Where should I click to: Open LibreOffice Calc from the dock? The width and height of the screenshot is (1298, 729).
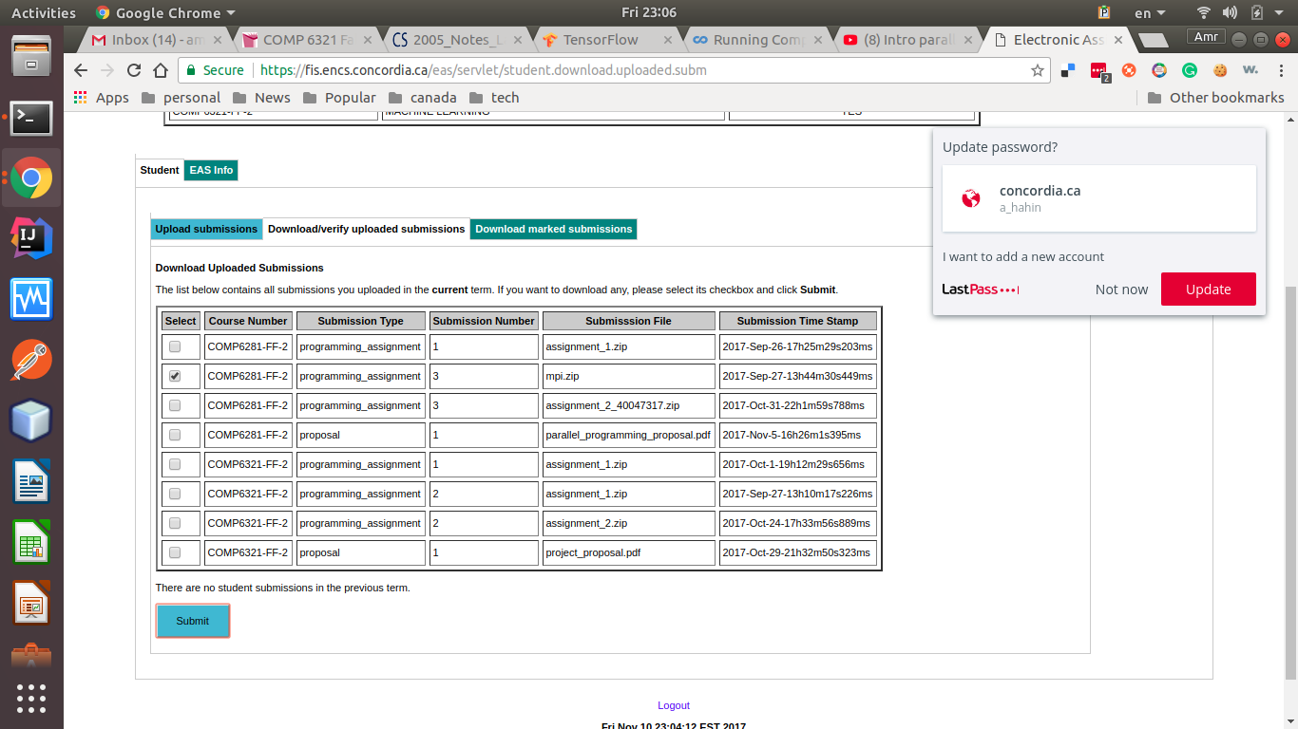[x=31, y=543]
